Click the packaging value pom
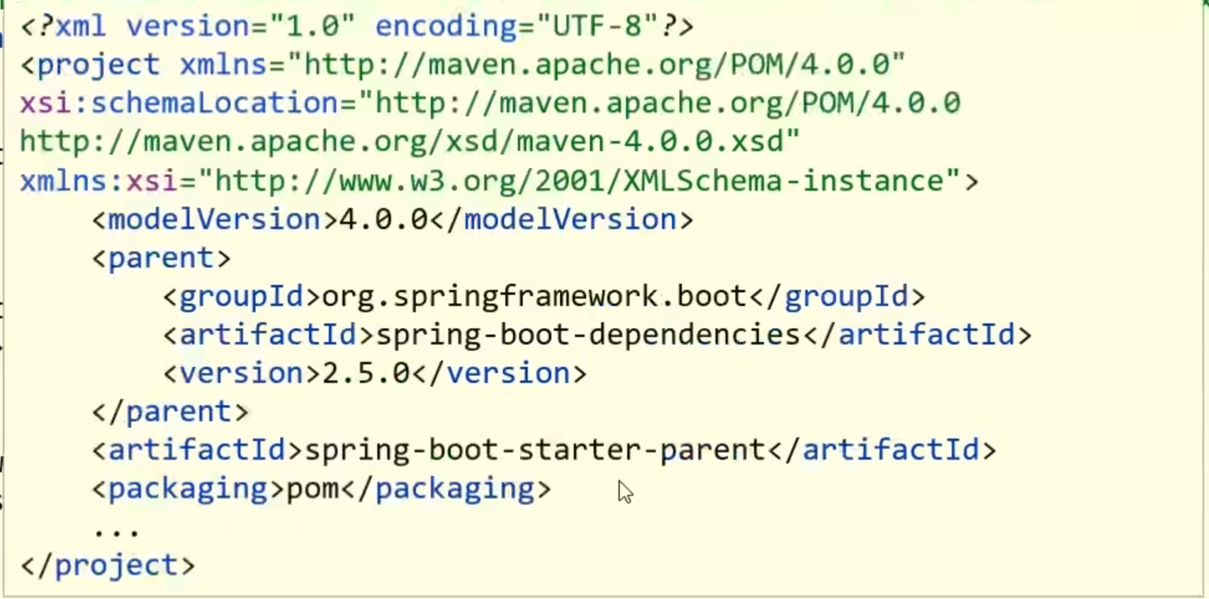 coord(313,490)
